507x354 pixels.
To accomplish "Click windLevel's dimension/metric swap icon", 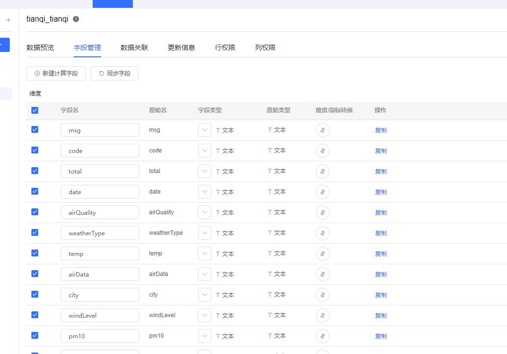I will 322,315.
